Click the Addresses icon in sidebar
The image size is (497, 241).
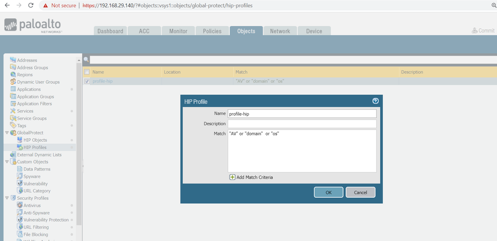click(13, 60)
